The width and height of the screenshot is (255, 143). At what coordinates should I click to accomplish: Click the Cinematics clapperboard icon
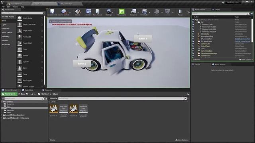(144, 12)
